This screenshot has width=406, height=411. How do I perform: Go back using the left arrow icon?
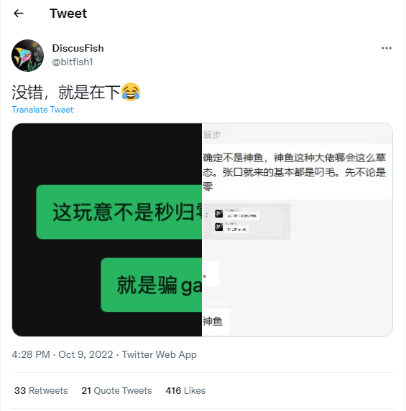click(x=19, y=13)
